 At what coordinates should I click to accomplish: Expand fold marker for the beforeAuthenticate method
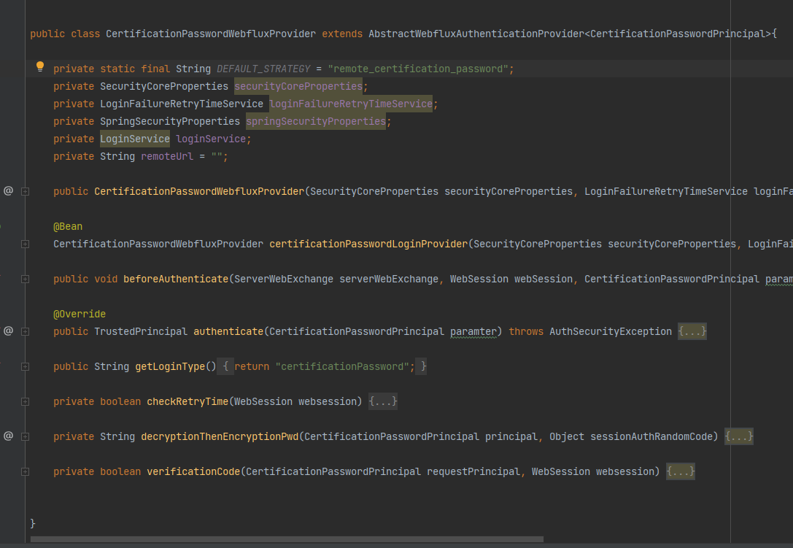pyautogui.click(x=25, y=279)
